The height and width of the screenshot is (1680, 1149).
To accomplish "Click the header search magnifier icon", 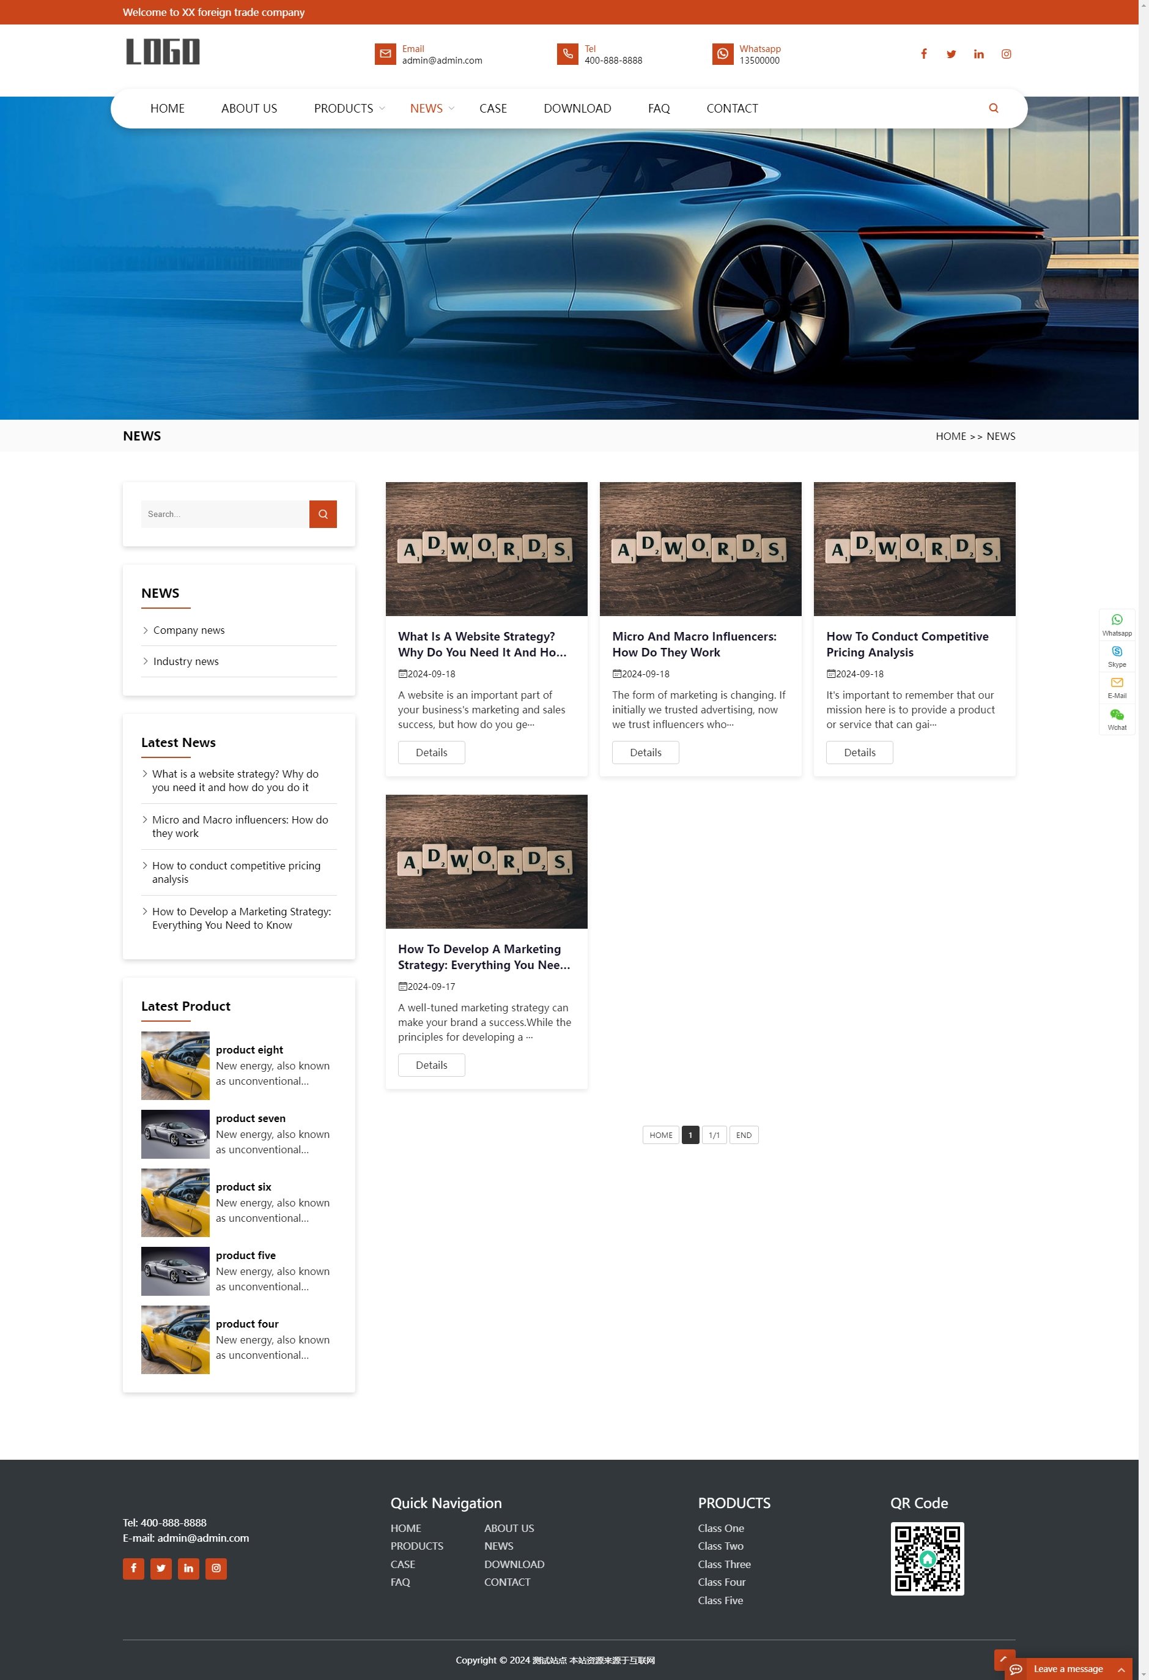I will pyautogui.click(x=993, y=108).
